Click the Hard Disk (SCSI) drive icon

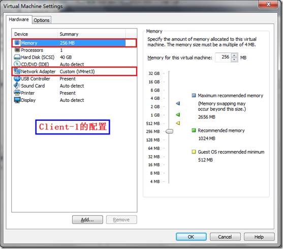pyautogui.click(x=17, y=57)
